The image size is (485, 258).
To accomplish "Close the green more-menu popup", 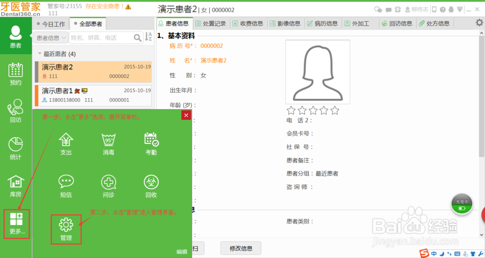I will [186, 115].
